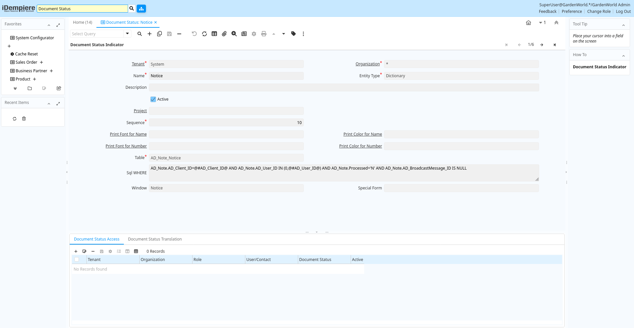Switch to the Home (14) tab
The image size is (634, 328).
coord(83,22)
